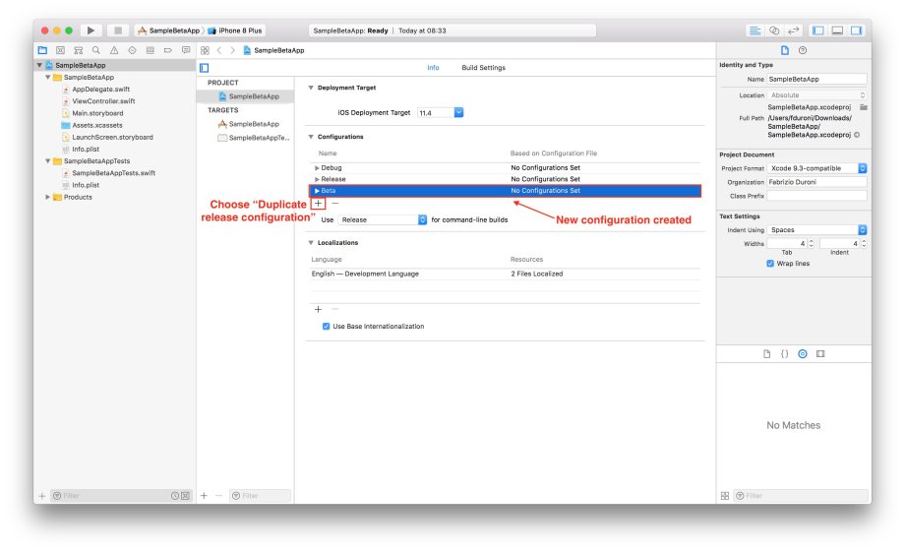Open the Report navigator icon
Screen dimensions: 905x552
pyautogui.click(x=186, y=50)
